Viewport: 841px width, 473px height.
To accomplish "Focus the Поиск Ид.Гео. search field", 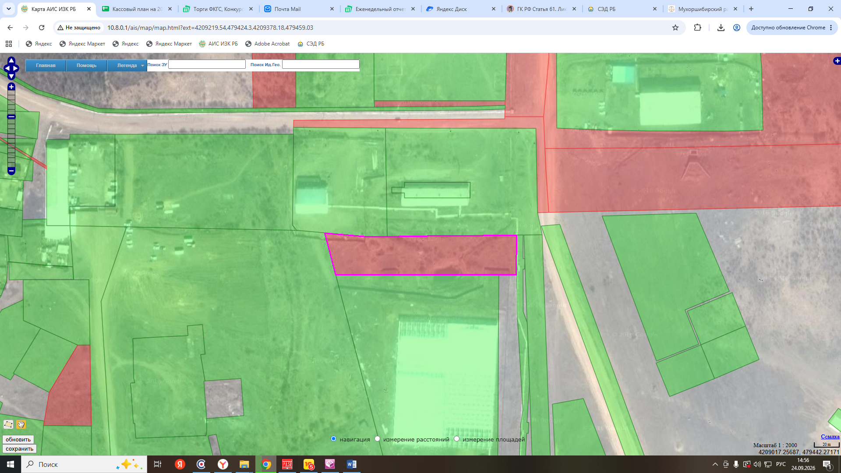I will click(321, 64).
